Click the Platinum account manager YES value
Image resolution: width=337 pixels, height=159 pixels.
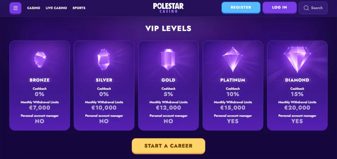232,121
